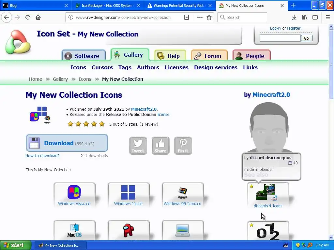Open the 012 numbers icon set
This screenshot has height=250, width=334.
pyautogui.click(x=268, y=231)
